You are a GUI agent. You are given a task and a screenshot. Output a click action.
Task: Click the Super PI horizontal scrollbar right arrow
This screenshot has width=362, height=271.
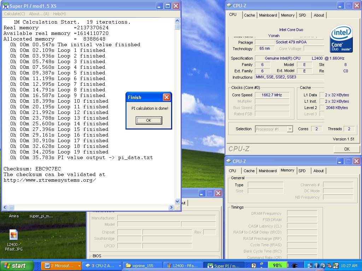click(171, 207)
